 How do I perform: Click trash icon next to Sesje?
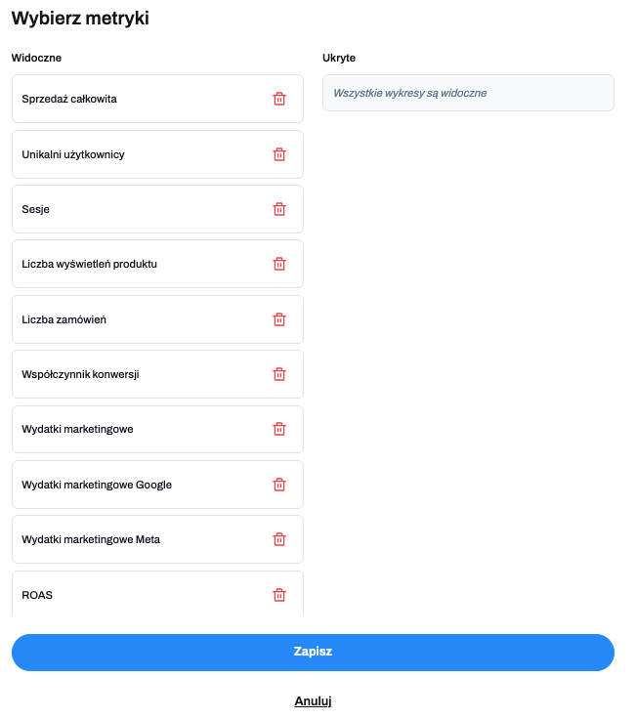[x=279, y=209]
